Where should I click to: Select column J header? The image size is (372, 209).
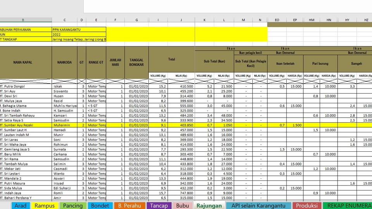(x=181, y=20)
